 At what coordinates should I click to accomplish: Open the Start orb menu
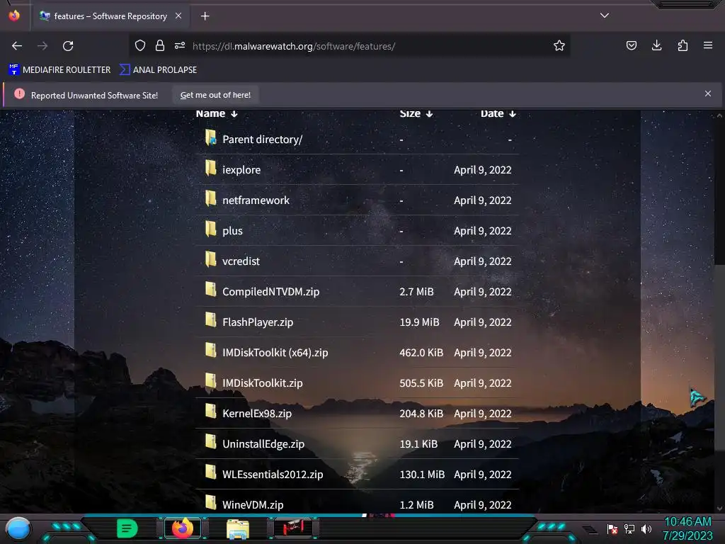tap(18, 528)
